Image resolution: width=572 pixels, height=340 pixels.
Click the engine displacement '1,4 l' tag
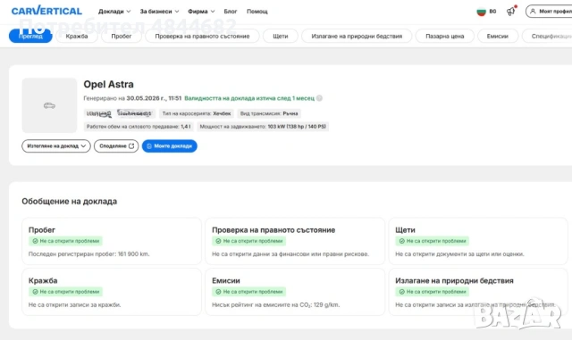(x=139, y=127)
